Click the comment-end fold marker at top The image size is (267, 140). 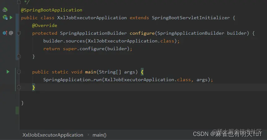[x=19, y=2]
